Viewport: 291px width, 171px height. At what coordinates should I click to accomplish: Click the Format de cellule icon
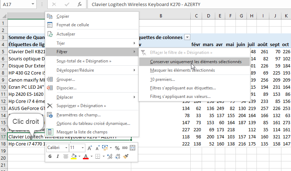click(x=49, y=25)
